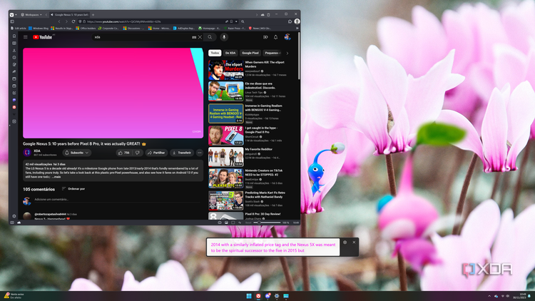Open the Windows Blog bookmark

pyautogui.click(x=39, y=29)
